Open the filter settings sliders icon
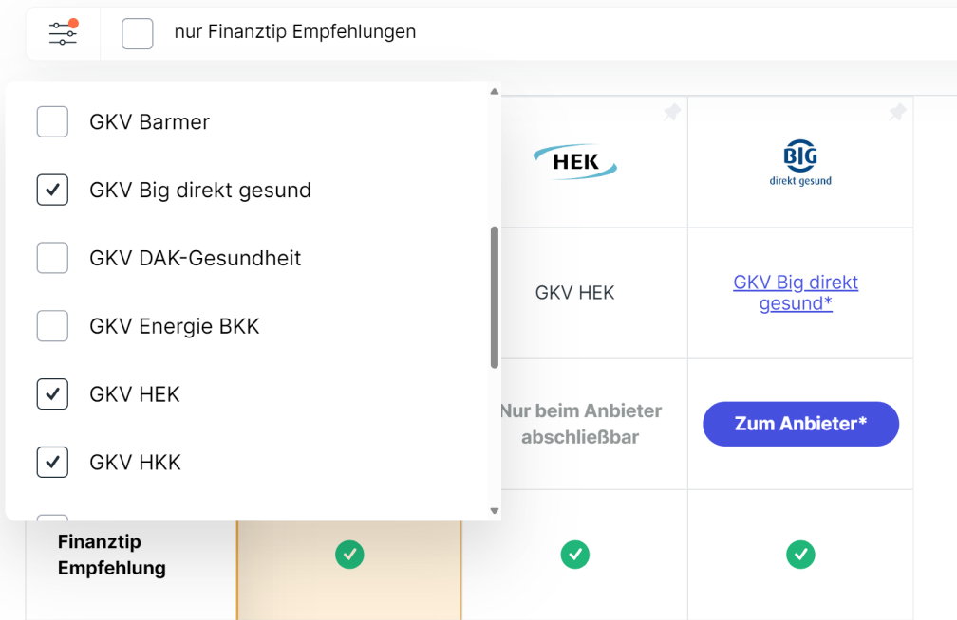Image resolution: width=957 pixels, height=620 pixels. 64,33
